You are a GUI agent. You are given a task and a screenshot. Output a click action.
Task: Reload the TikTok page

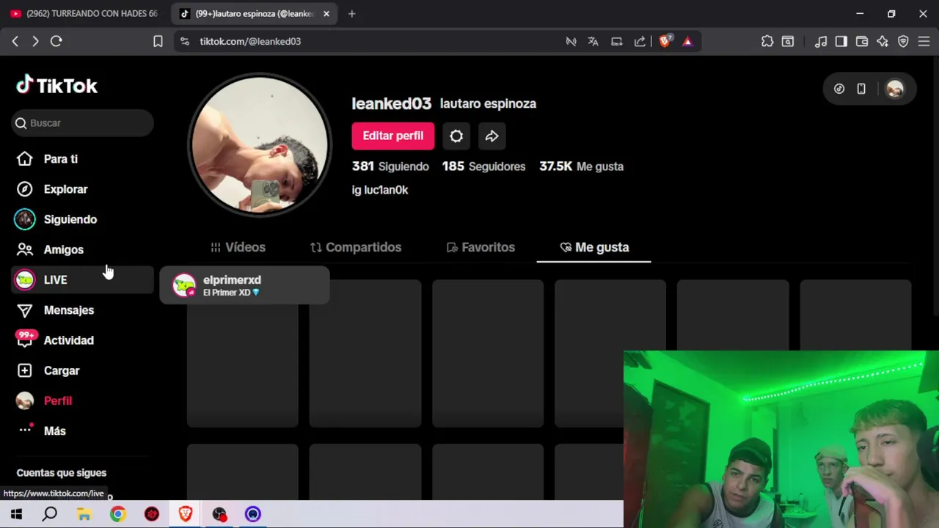pos(56,41)
